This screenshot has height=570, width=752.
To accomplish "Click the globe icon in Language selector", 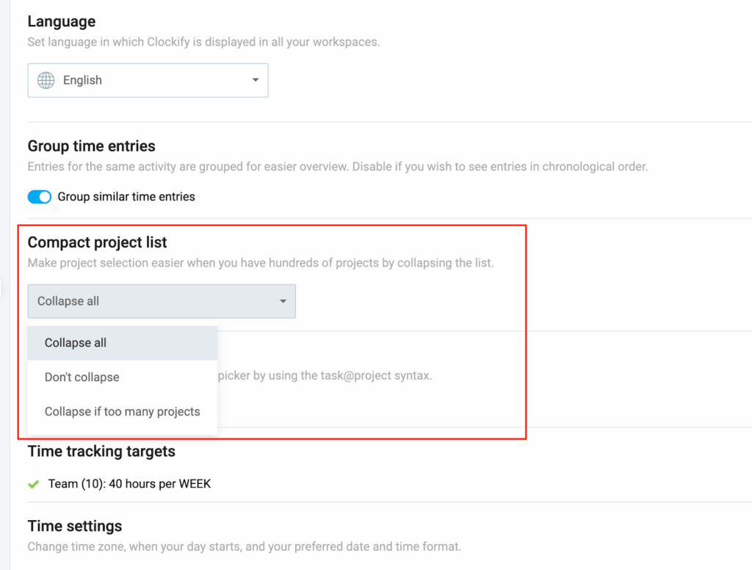I will [46, 81].
